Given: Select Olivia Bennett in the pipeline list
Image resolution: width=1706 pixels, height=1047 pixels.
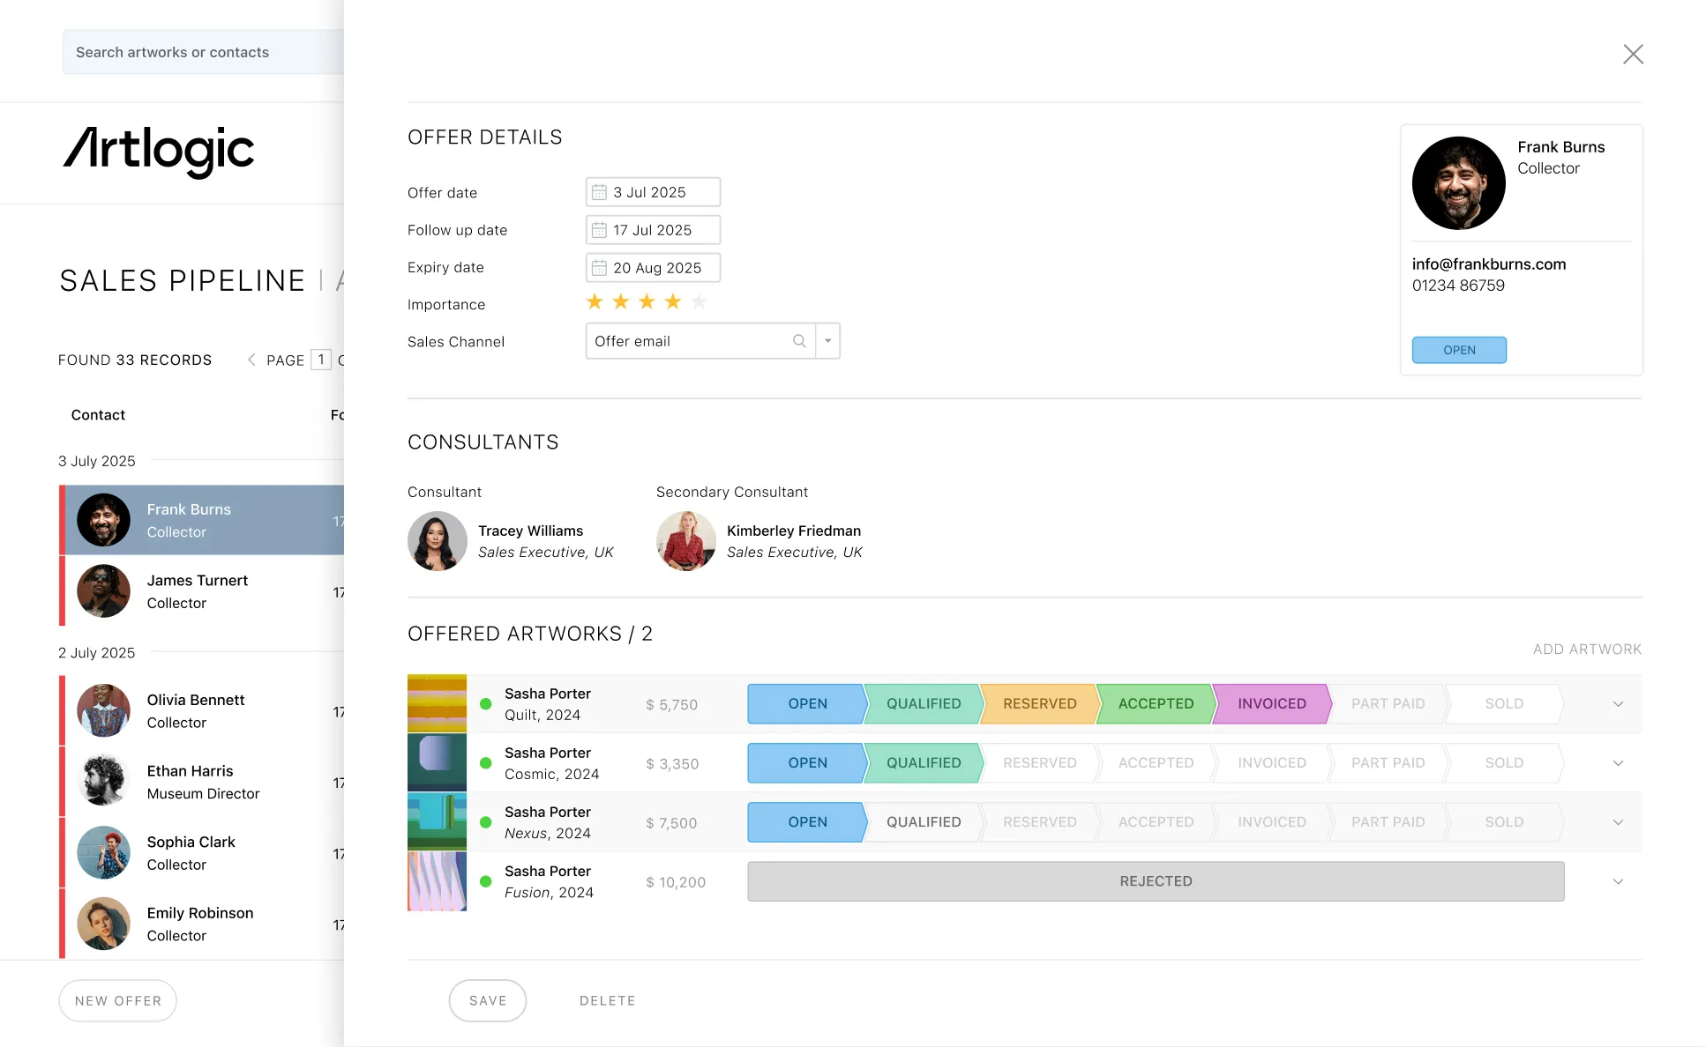Looking at the screenshot, I should 202,710.
